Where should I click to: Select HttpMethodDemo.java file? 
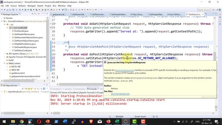pyautogui.click(x=25, y=44)
